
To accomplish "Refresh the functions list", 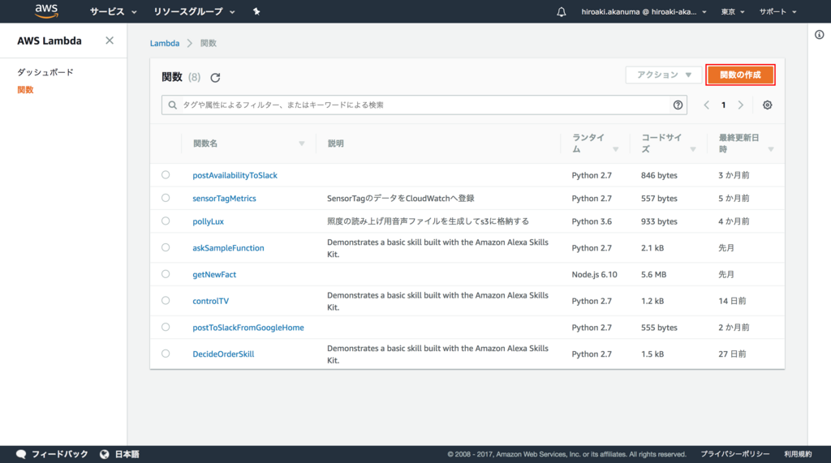I will 215,78.
